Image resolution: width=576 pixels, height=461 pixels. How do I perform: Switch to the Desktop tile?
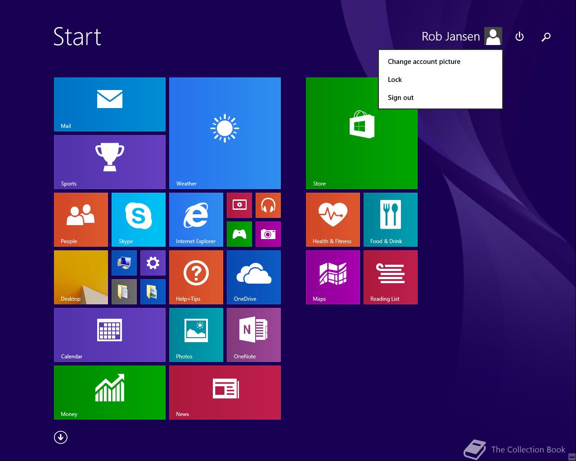[x=81, y=277]
